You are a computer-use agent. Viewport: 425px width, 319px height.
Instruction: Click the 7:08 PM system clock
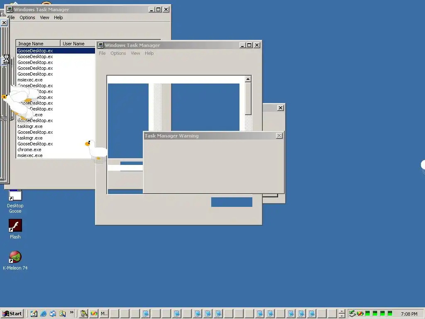pos(409,314)
